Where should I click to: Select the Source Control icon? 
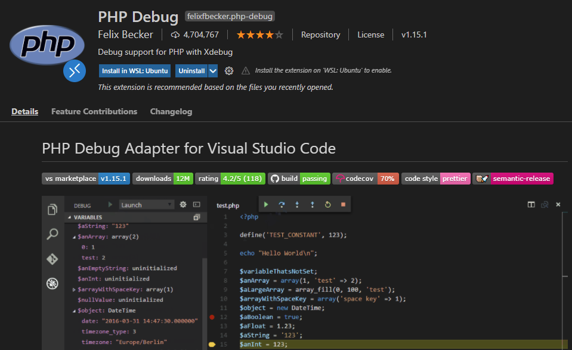52,260
